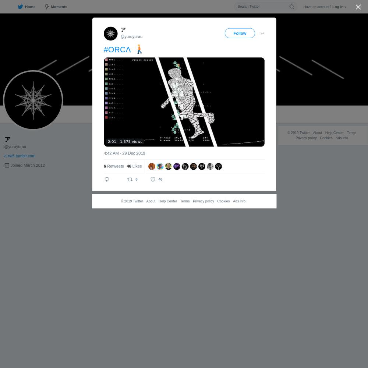Play the ORCA video thumbnail
368x368 pixels.
click(x=184, y=102)
